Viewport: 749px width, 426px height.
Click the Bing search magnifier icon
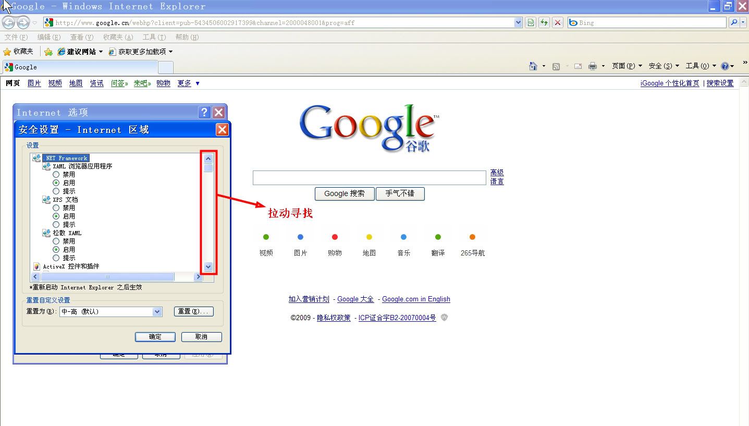733,22
